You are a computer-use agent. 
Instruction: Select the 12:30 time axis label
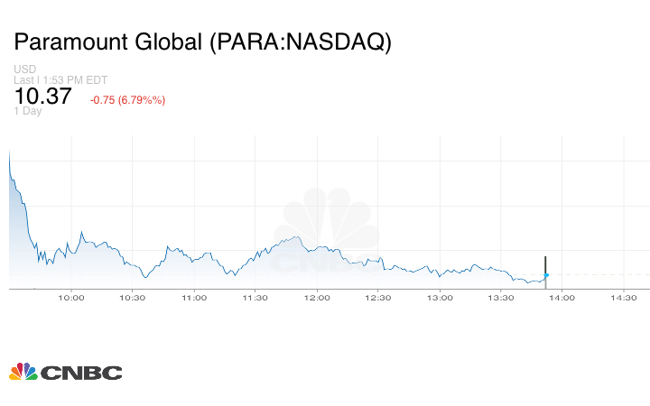coord(377,297)
